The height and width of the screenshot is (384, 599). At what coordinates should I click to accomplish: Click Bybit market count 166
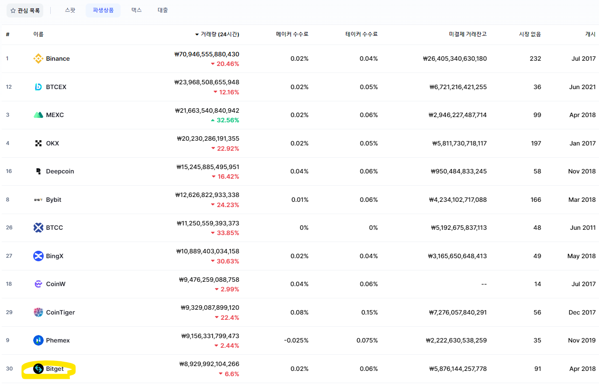[x=536, y=200]
